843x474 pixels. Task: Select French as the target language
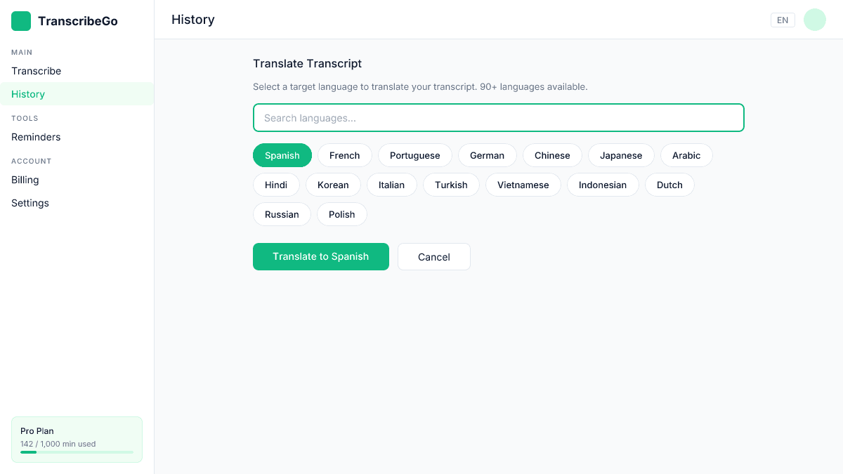pyautogui.click(x=344, y=155)
